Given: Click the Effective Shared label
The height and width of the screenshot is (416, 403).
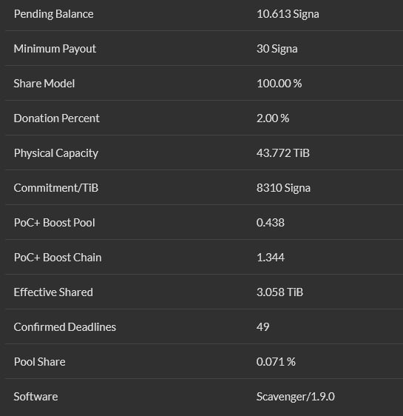Looking at the screenshot, I should 53,292.
